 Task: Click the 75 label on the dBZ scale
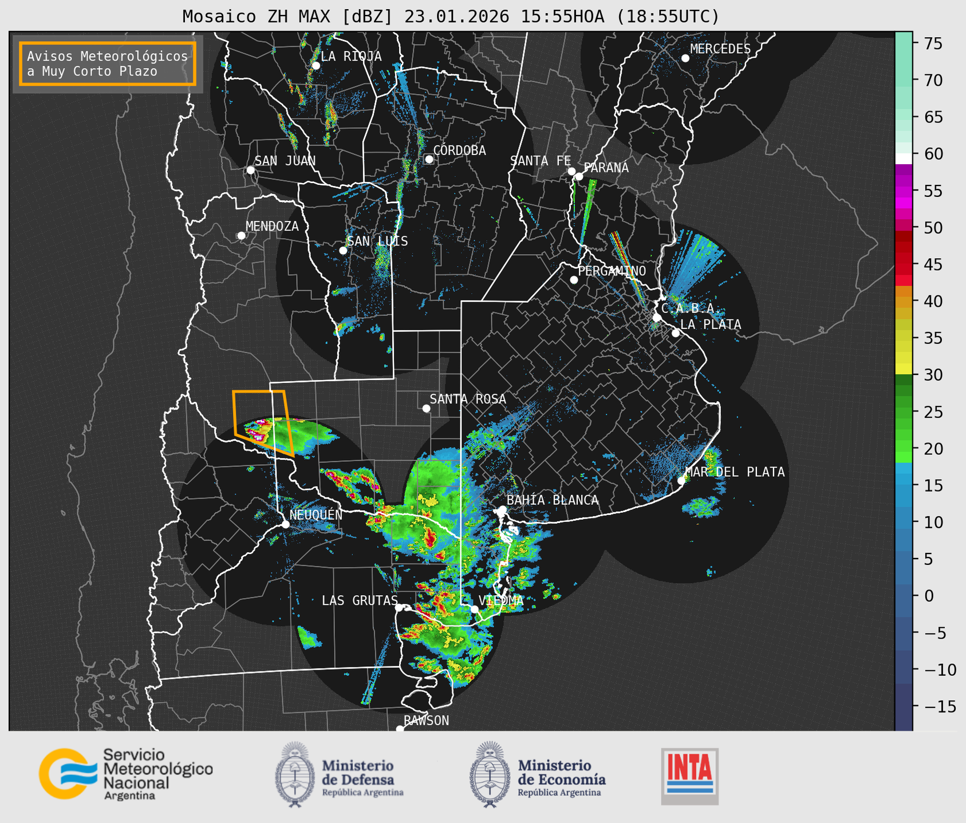point(933,43)
